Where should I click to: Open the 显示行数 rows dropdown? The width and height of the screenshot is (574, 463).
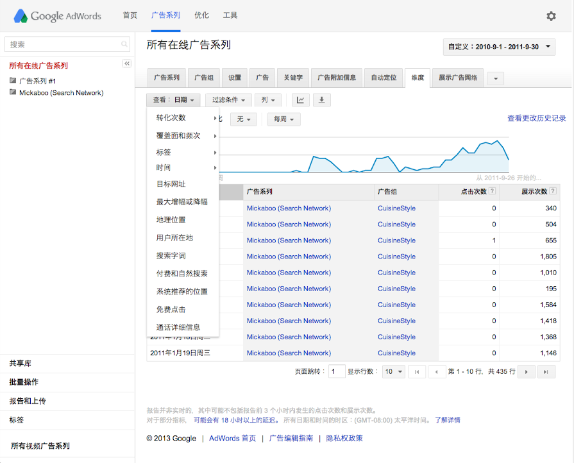click(394, 372)
